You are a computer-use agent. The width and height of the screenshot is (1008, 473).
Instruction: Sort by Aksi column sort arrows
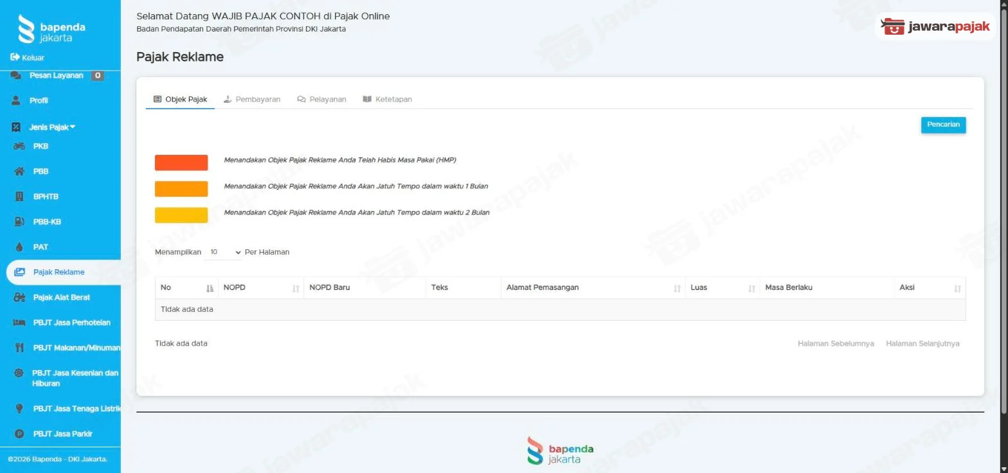tap(957, 289)
